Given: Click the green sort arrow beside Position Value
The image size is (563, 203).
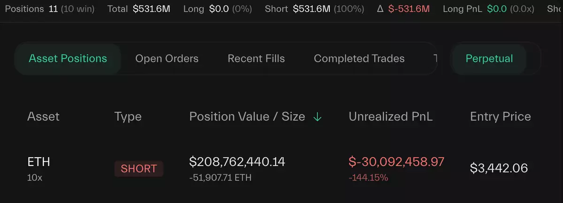Looking at the screenshot, I should coord(317,117).
